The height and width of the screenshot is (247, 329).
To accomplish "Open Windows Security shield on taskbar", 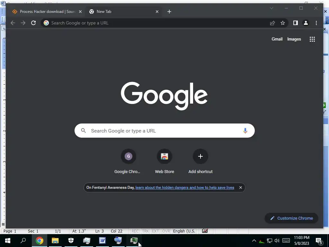I will (71, 241).
